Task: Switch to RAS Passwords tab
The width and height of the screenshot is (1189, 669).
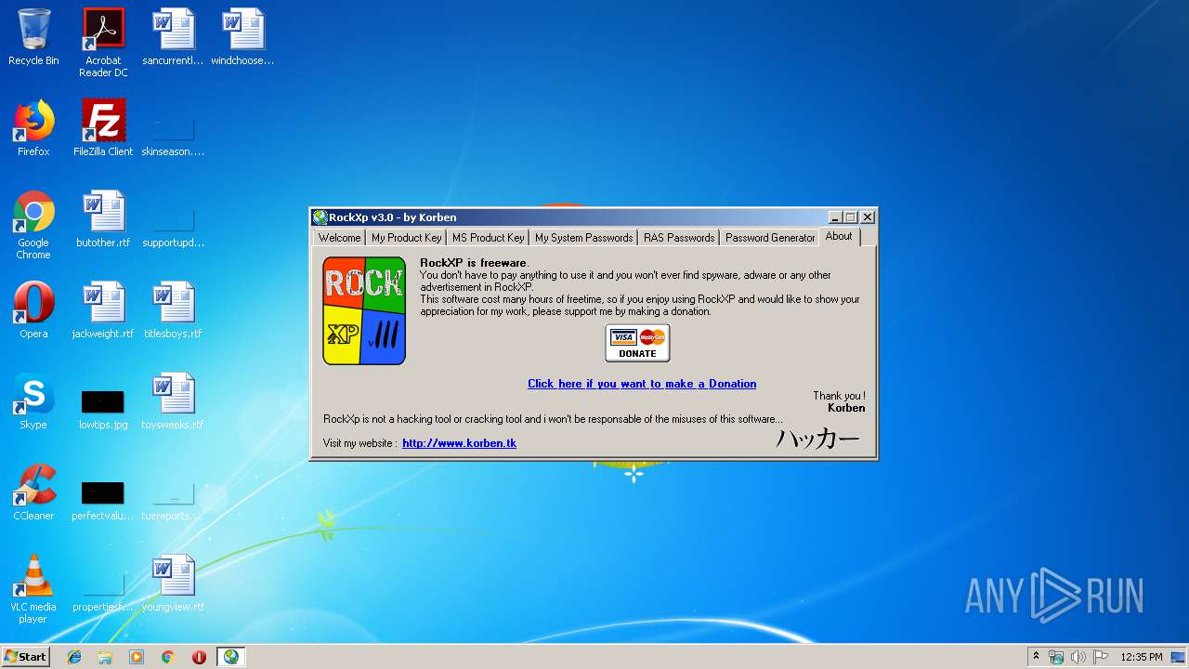Action: click(679, 238)
